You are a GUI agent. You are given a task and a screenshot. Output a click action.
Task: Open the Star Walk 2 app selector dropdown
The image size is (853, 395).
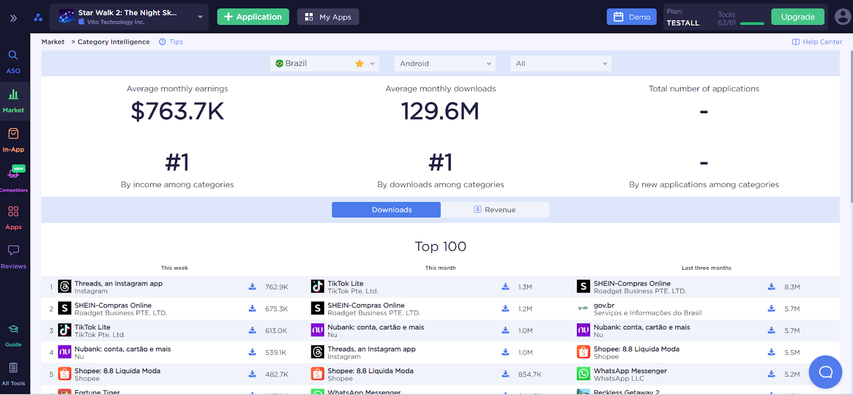[x=129, y=17]
